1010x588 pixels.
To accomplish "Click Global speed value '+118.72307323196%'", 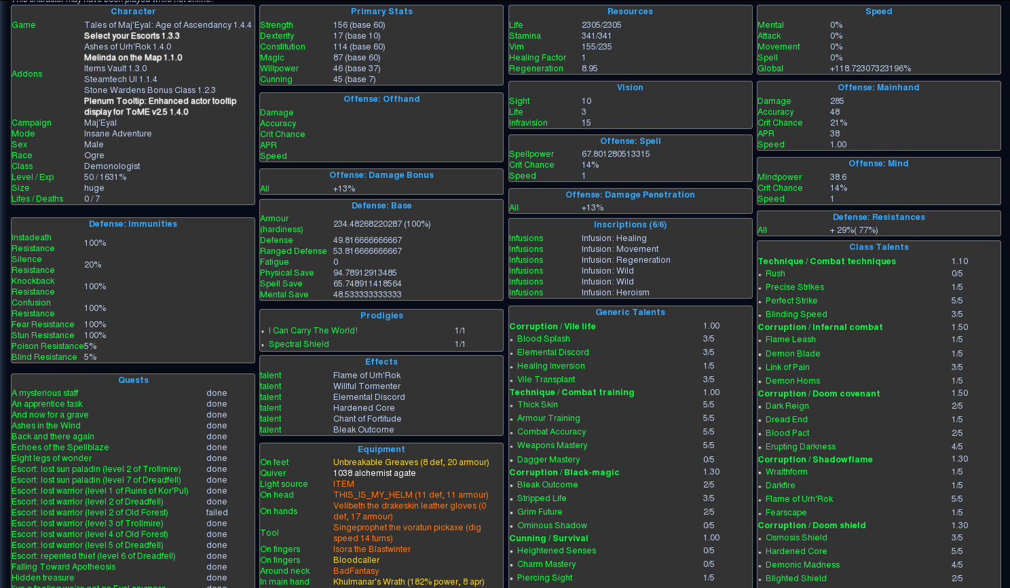I will coord(871,69).
